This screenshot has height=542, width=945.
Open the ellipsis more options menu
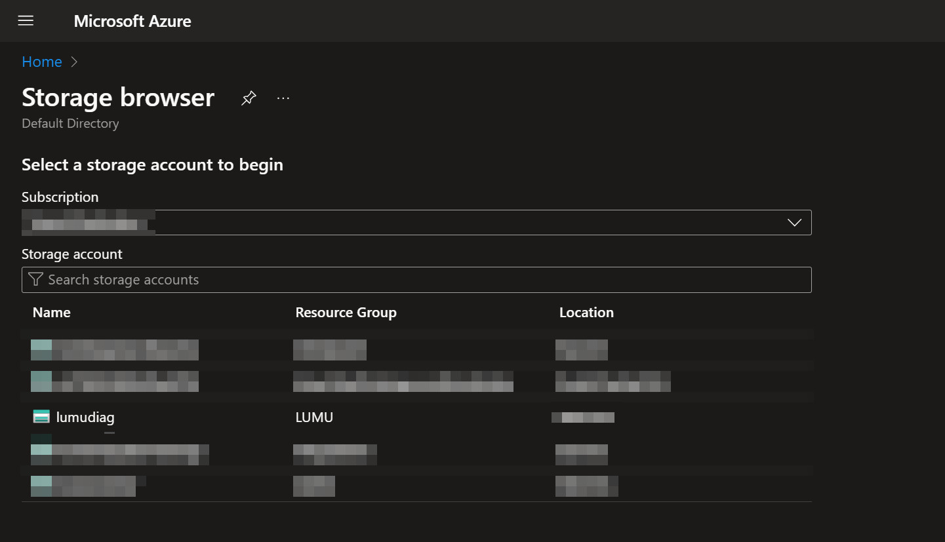pos(283,98)
